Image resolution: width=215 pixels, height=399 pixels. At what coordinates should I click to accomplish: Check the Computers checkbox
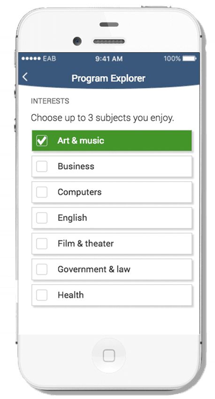(42, 192)
